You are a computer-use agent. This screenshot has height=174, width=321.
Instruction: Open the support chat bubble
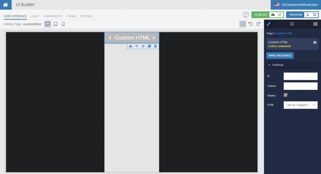point(246,15)
